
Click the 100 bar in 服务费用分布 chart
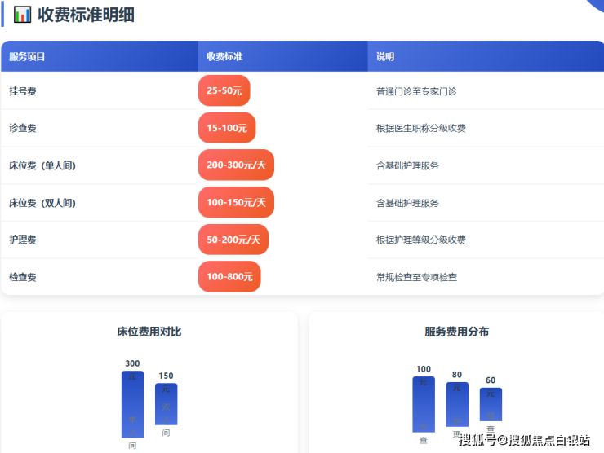click(x=424, y=404)
